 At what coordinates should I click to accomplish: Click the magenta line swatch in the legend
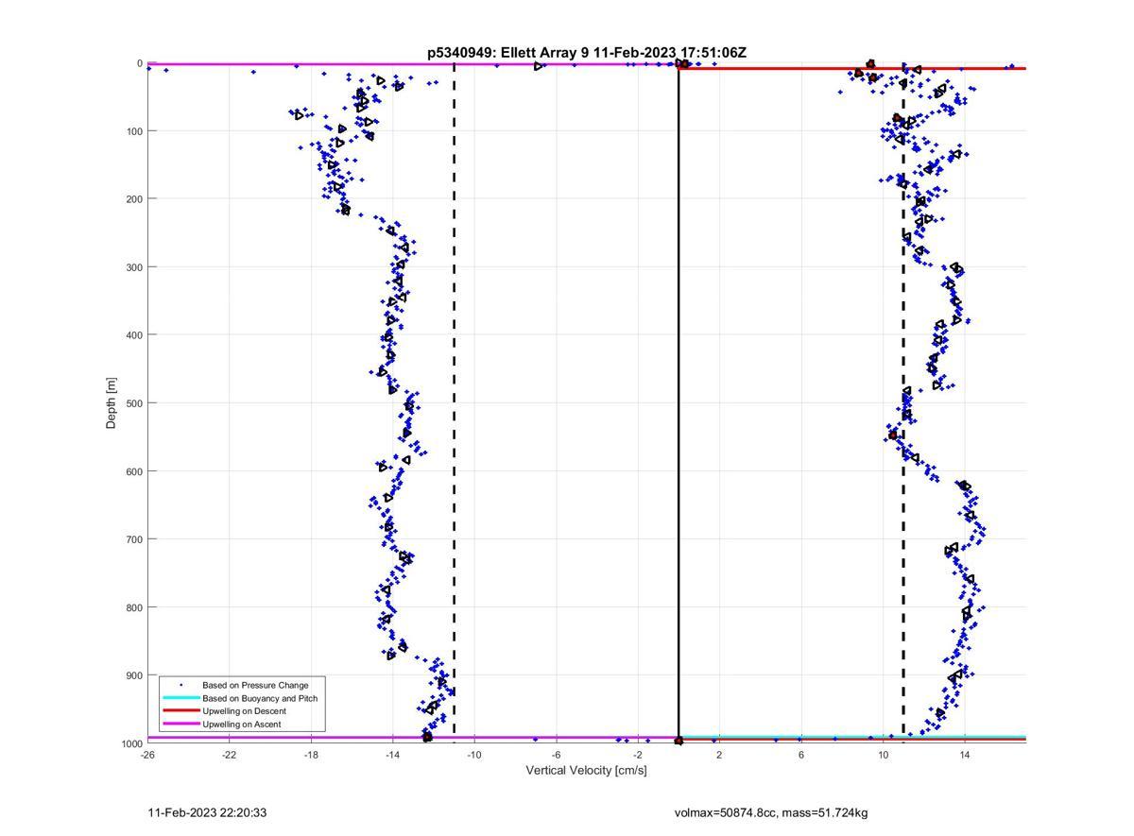coord(180,725)
